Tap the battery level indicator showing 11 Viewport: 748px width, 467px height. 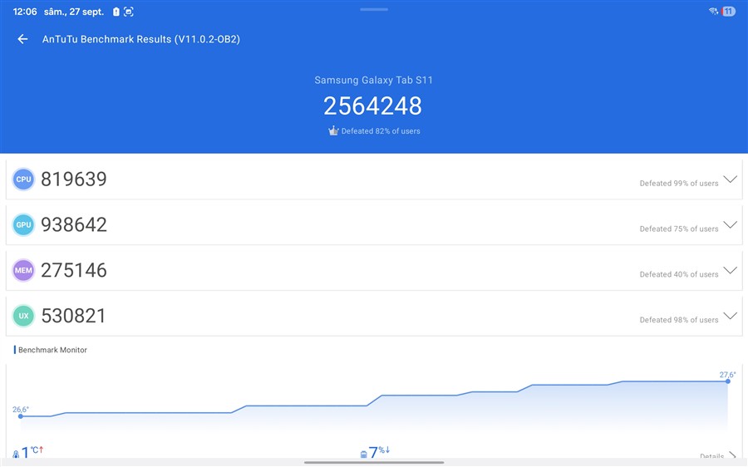tap(728, 12)
